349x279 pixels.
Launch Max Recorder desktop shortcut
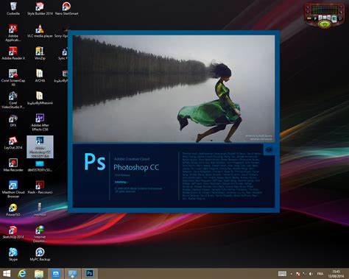click(x=13, y=165)
